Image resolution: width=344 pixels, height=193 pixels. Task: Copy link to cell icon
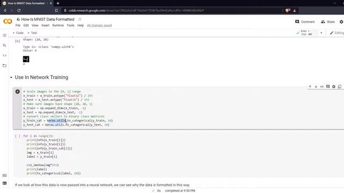pos(322,87)
